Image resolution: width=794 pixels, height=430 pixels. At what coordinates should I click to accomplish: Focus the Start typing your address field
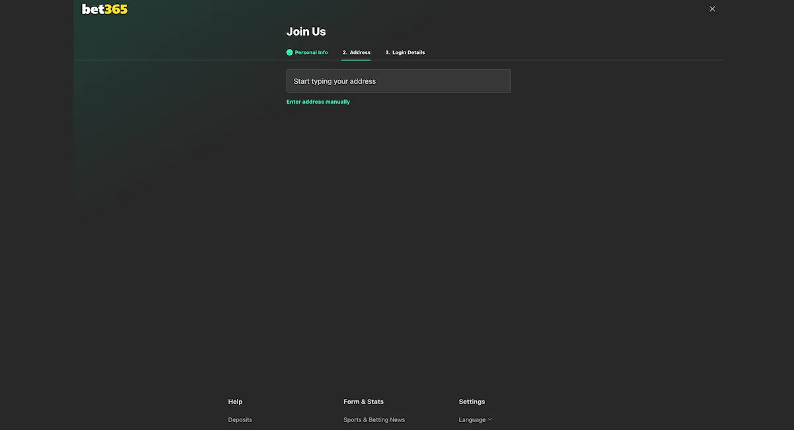click(398, 81)
